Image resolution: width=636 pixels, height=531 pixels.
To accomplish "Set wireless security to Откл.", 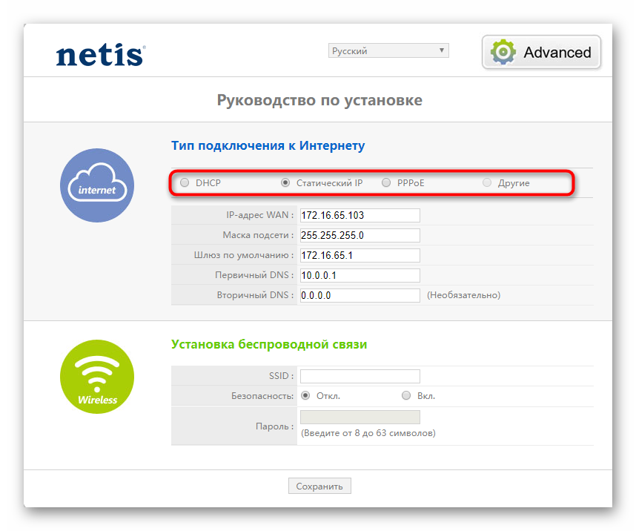I will tap(305, 396).
